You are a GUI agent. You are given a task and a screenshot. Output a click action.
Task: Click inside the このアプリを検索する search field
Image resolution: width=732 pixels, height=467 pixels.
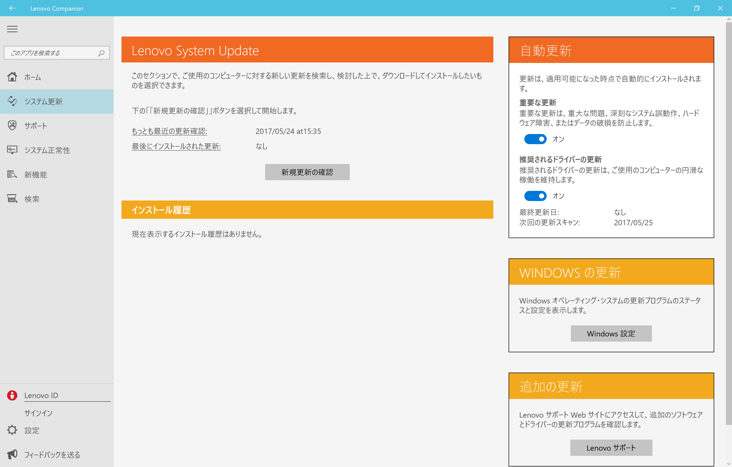pos(52,53)
